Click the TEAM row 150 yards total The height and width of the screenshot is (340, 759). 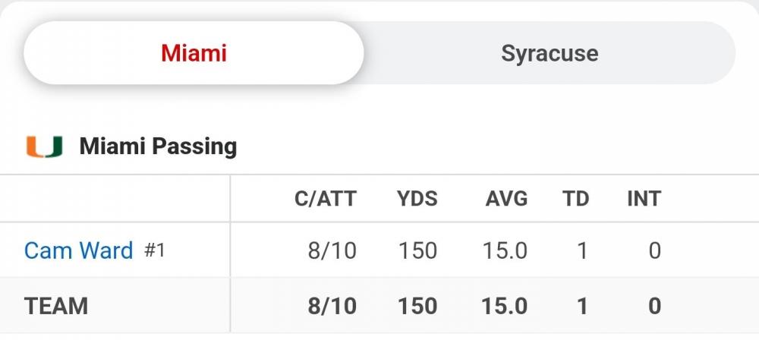tap(417, 306)
